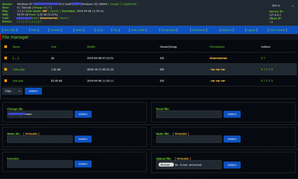Open the F action for wso.php
The image size is (298, 179).
click(x=267, y=81)
